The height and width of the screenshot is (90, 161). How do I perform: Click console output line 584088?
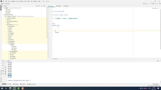pyautogui.click(x=10, y=77)
